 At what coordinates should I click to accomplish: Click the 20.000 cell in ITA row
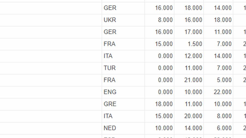click(x=189, y=116)
